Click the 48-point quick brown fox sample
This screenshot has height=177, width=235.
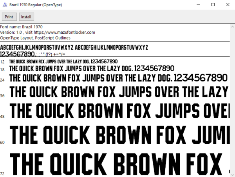(119, 110)
